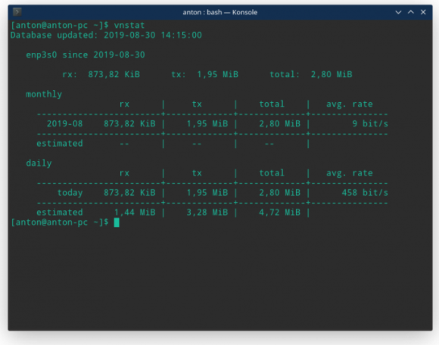Click the 'vnstat' command text
This screenshot has height=345, width=439.
(129, 26)
